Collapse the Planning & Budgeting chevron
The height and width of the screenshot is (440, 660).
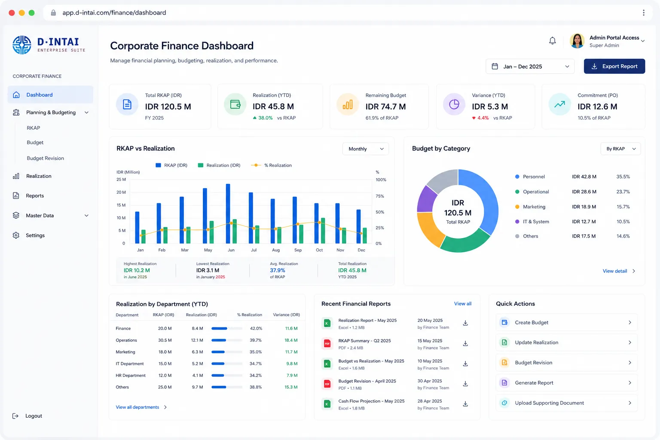coord(86,113)
